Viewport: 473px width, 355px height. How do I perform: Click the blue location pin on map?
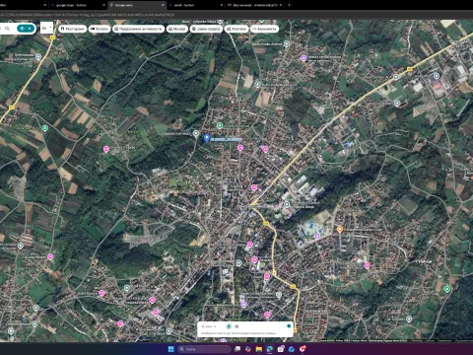(x=206, y=138)
